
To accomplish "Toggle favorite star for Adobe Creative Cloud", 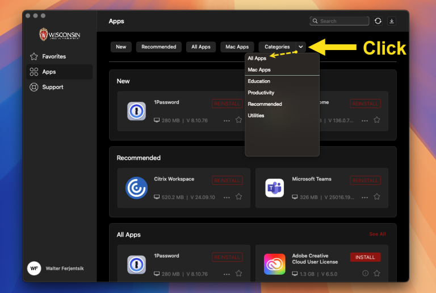I will click(377, 274).
